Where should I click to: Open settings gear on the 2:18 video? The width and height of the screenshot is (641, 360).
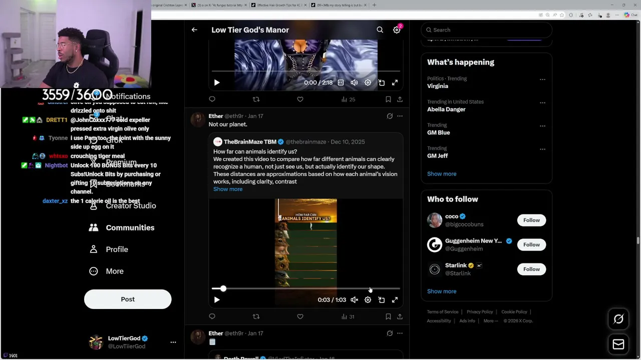368,82
